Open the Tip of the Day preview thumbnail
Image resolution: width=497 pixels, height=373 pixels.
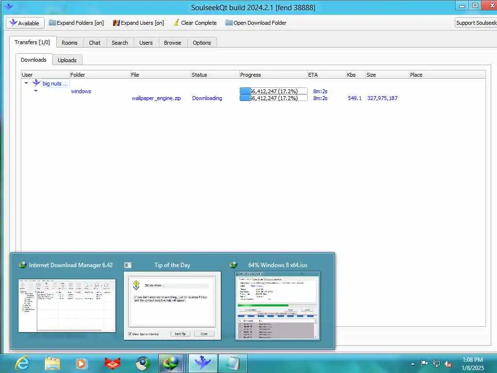pos(172,306)
